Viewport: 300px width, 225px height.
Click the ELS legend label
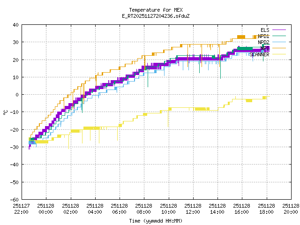[264, 30]
